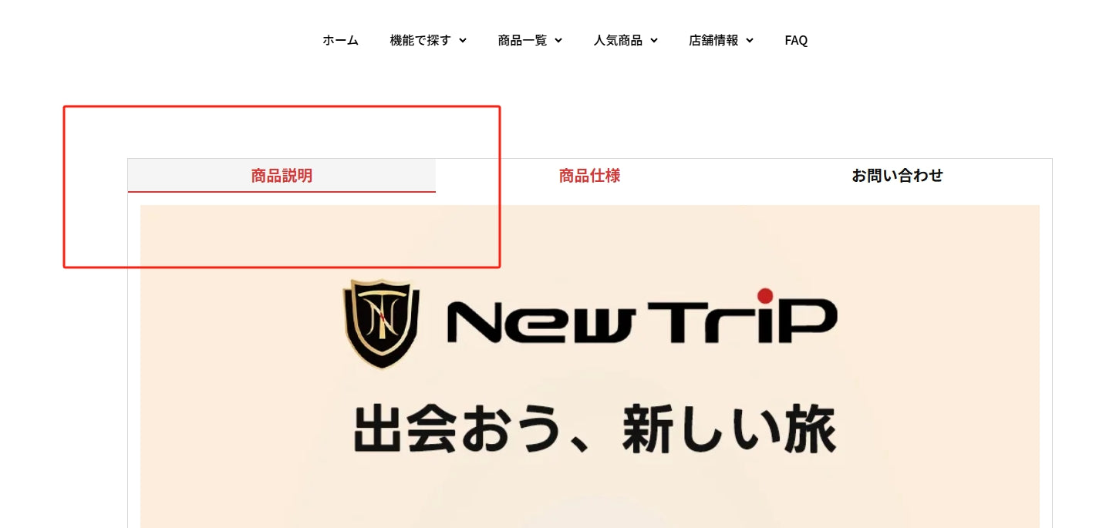Open the 店舗情報 dropdown
1096x528 pixels.
721,40
